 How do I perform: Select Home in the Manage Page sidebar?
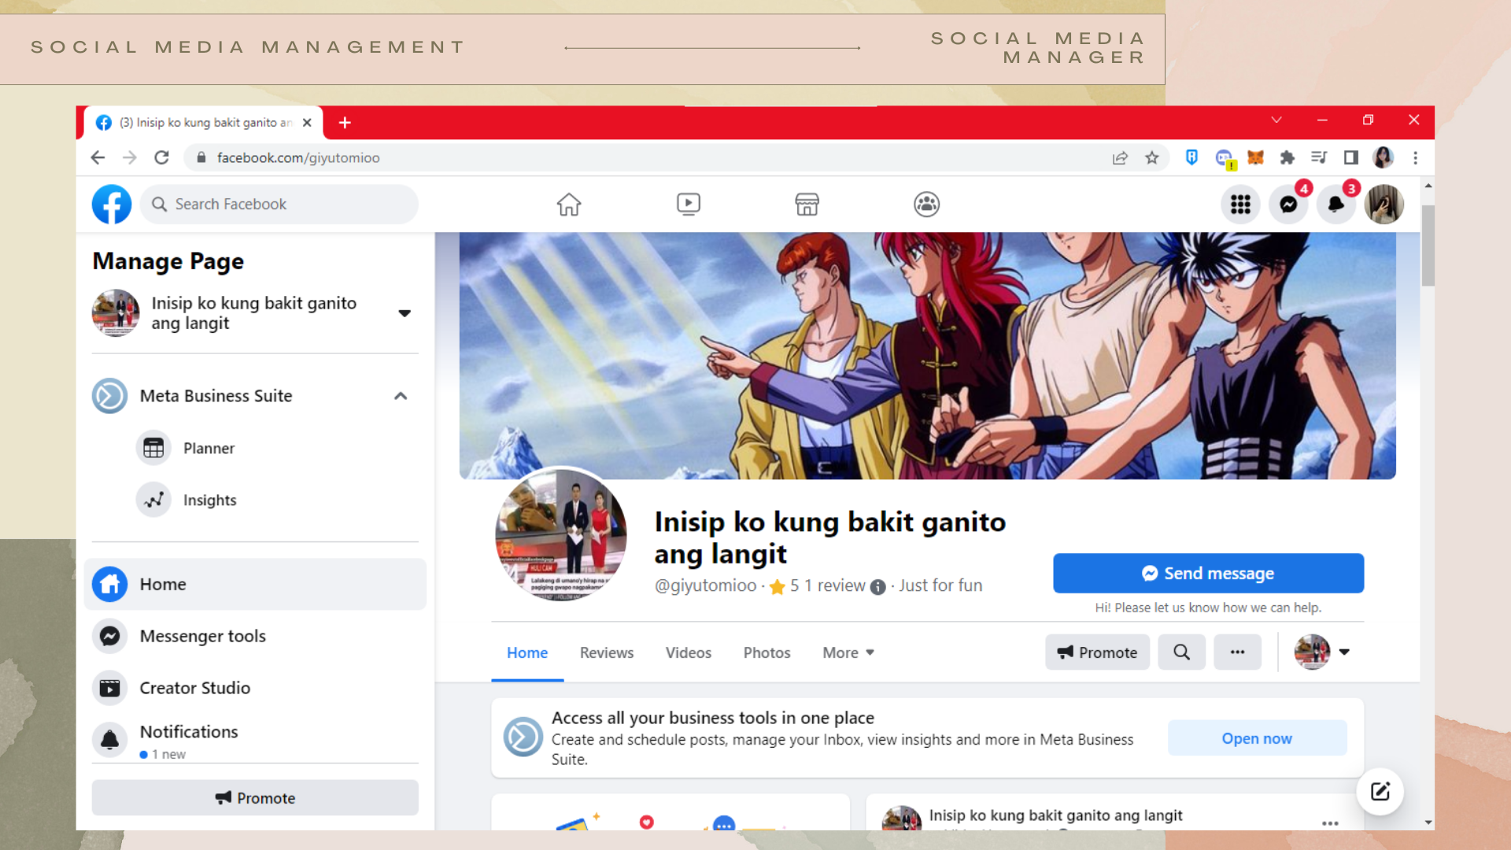[255, 584]
